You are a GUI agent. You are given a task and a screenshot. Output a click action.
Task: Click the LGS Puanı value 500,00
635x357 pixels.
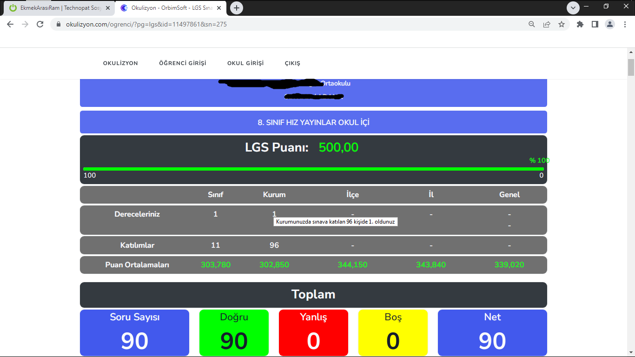click(x=338, y=147)
